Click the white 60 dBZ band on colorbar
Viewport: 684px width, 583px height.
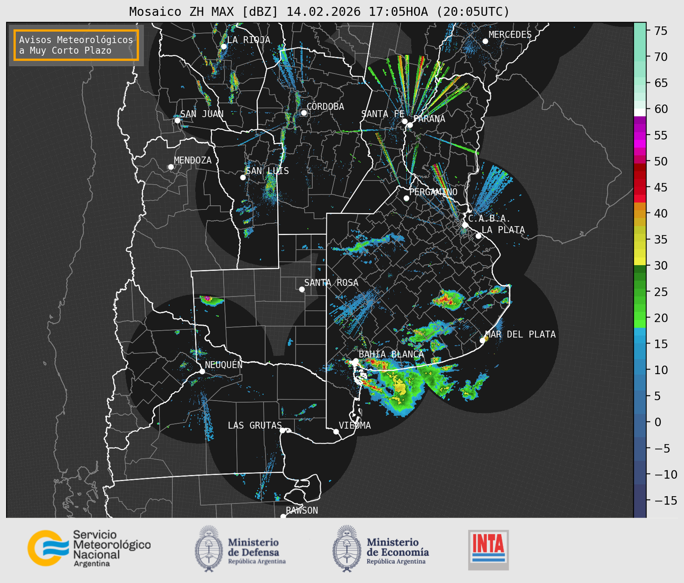tap(640, 112)
